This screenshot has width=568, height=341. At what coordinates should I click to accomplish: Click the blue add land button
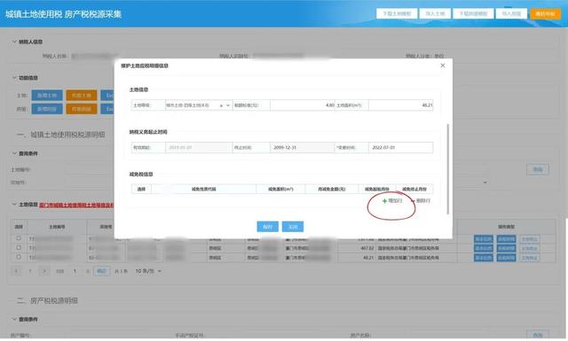point(47,96)
